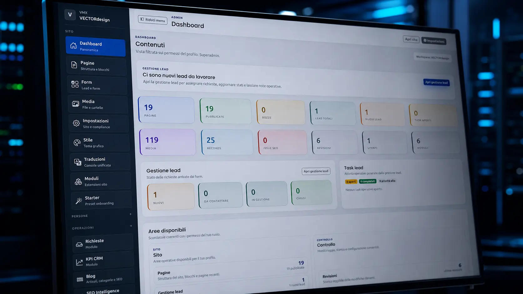Click the Blog grid icon
Screen dimensions: 523x294
pyautogui.click(x=80, y=280)
